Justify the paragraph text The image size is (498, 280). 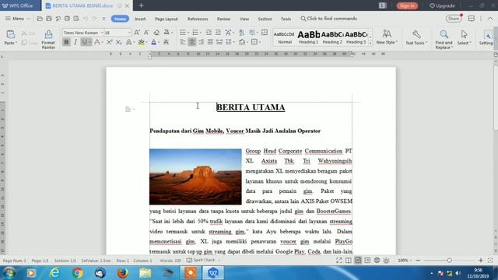point(210,42)
